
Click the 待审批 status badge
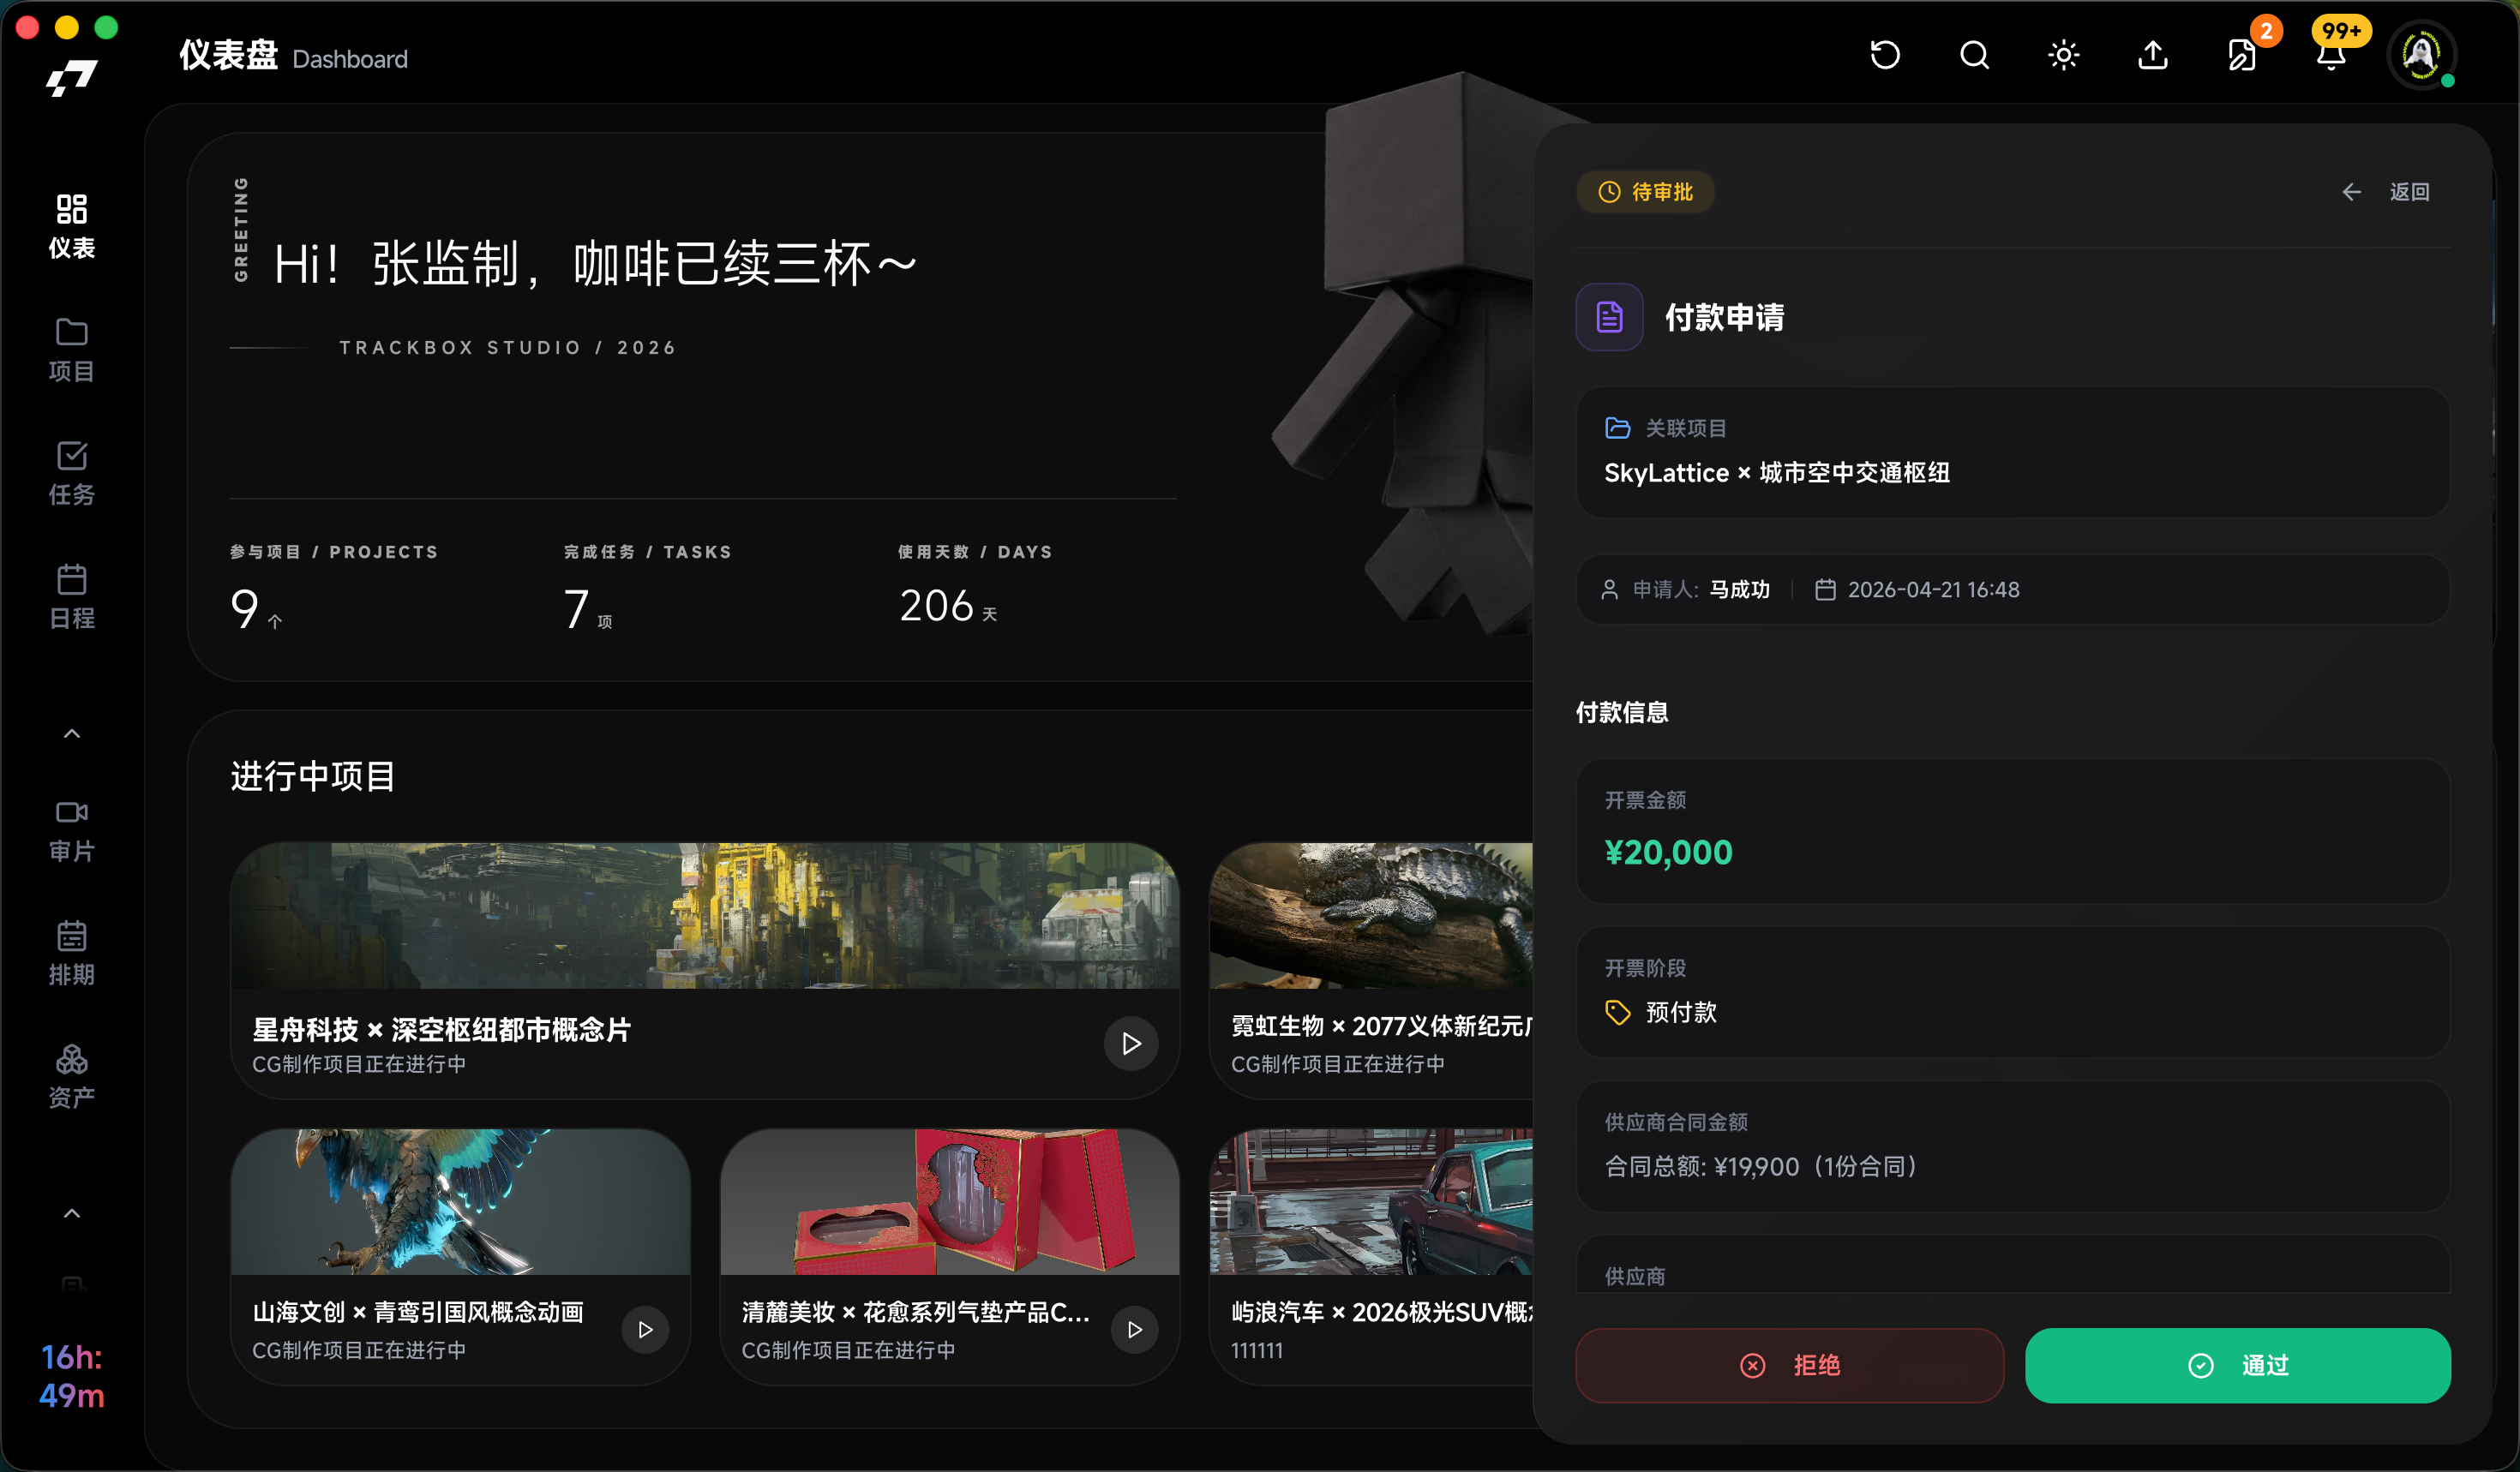[x=1645, y=192]
